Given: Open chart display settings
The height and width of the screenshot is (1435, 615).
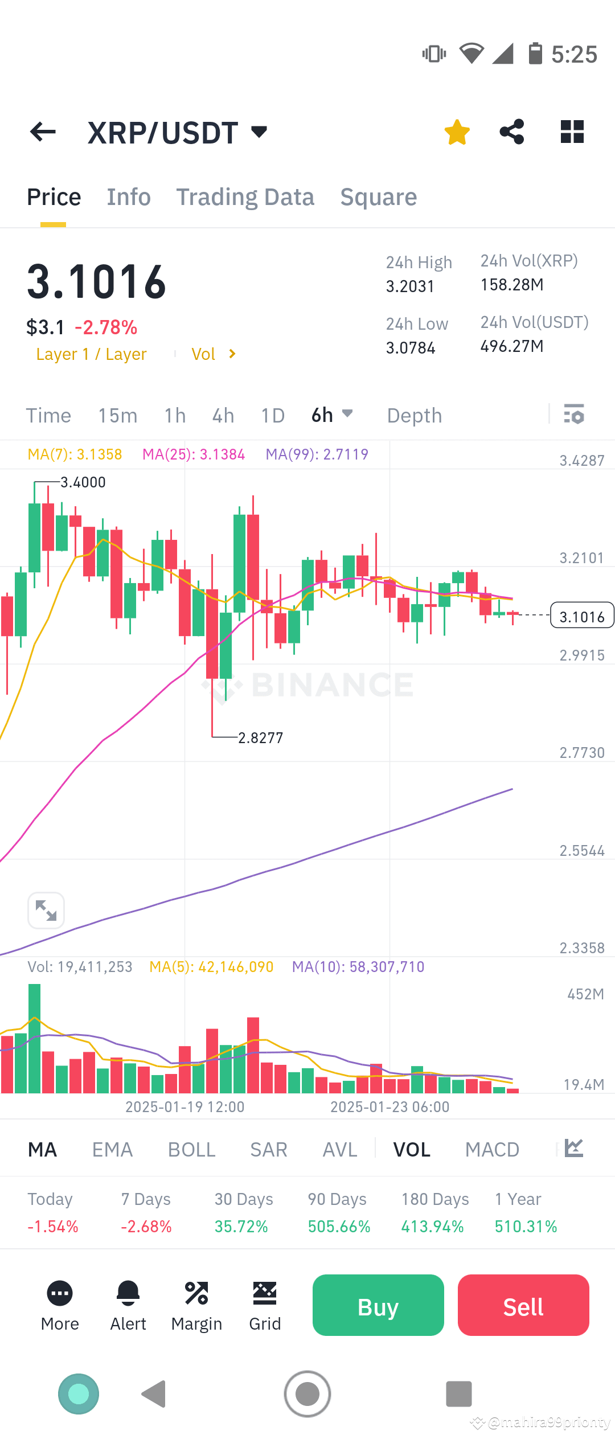Looking at the screenshot, I should (x=574, y=415).
